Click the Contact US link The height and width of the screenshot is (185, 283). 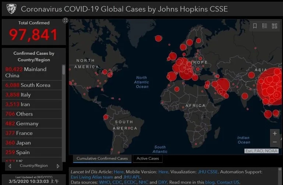pos(228,182)
